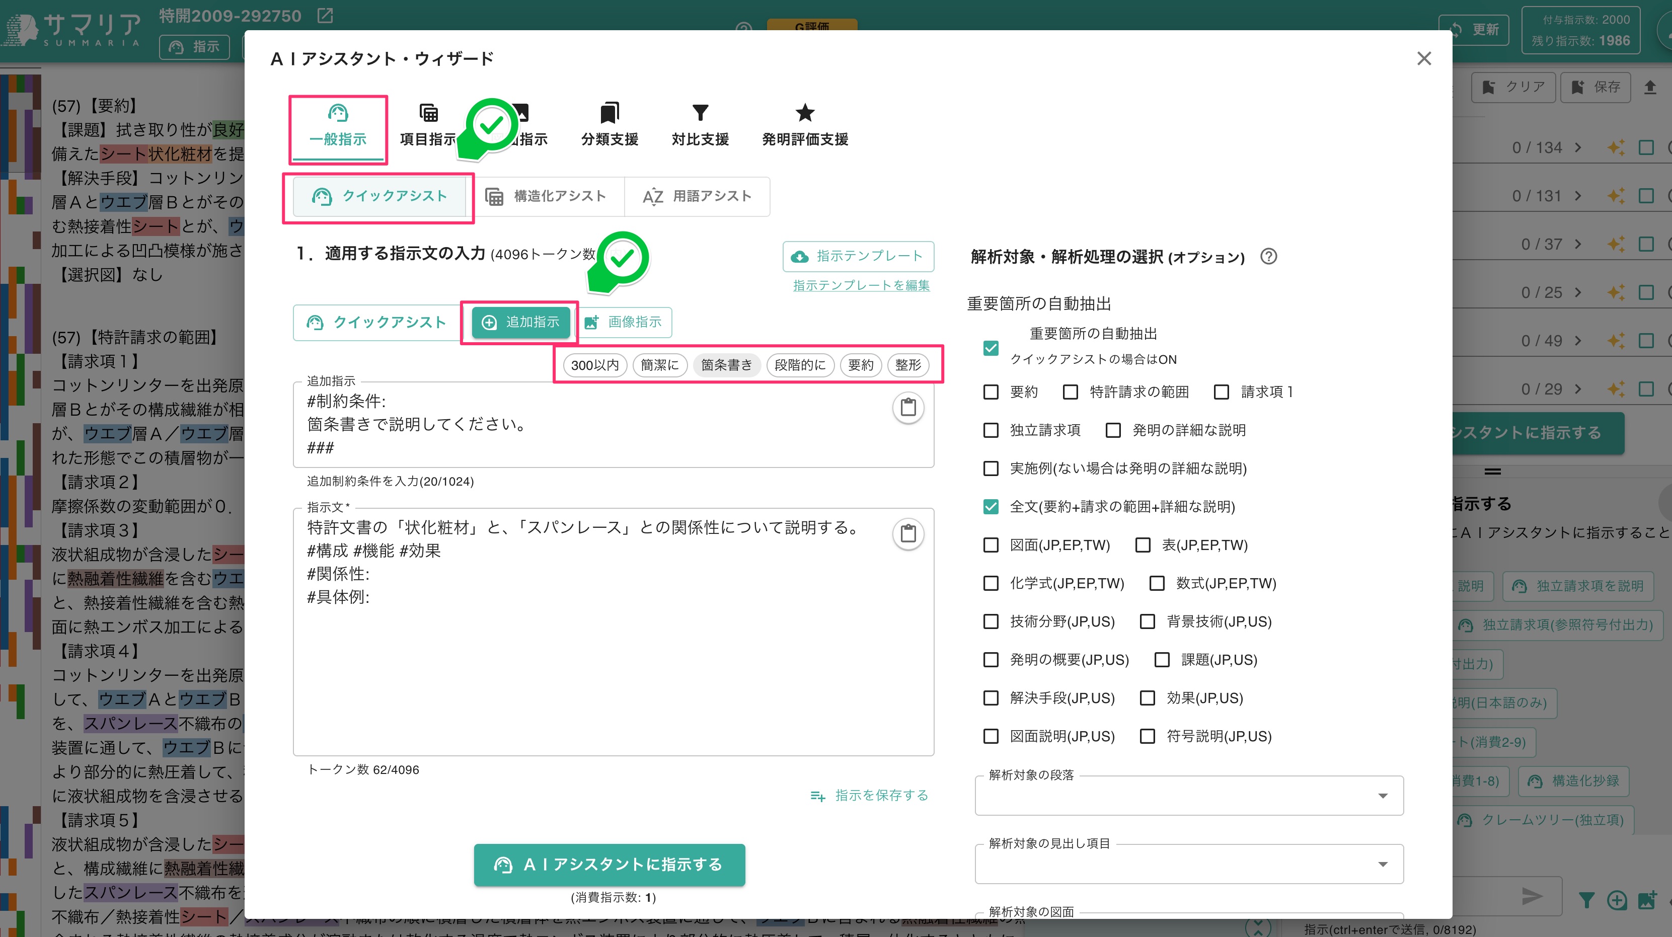The image size is (1672, 937).
Task: Click send arrow icon in background chat
Action: tap(1532, 896)
